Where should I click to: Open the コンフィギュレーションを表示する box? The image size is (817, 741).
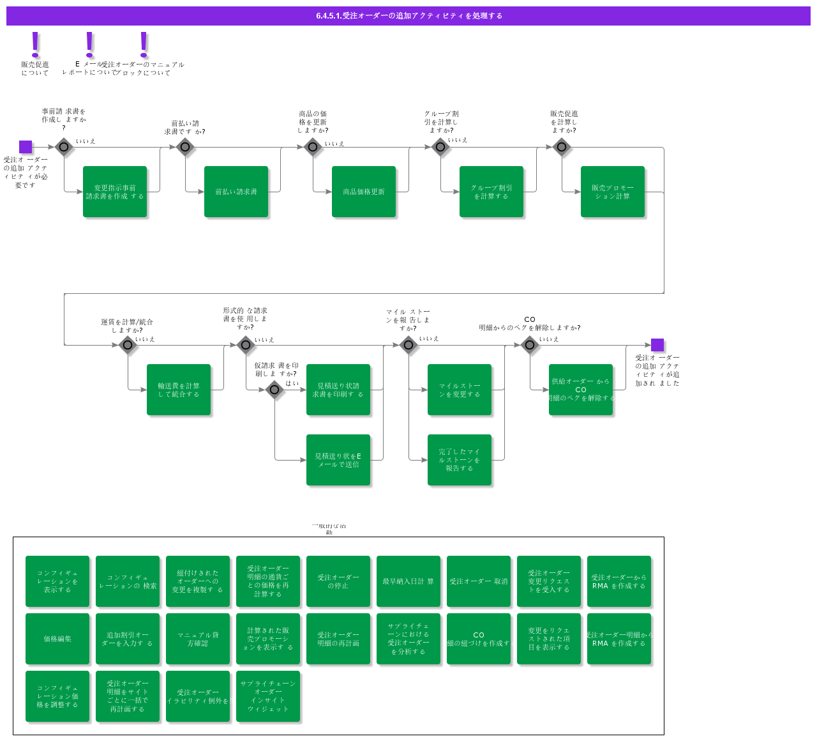point(57,581)
